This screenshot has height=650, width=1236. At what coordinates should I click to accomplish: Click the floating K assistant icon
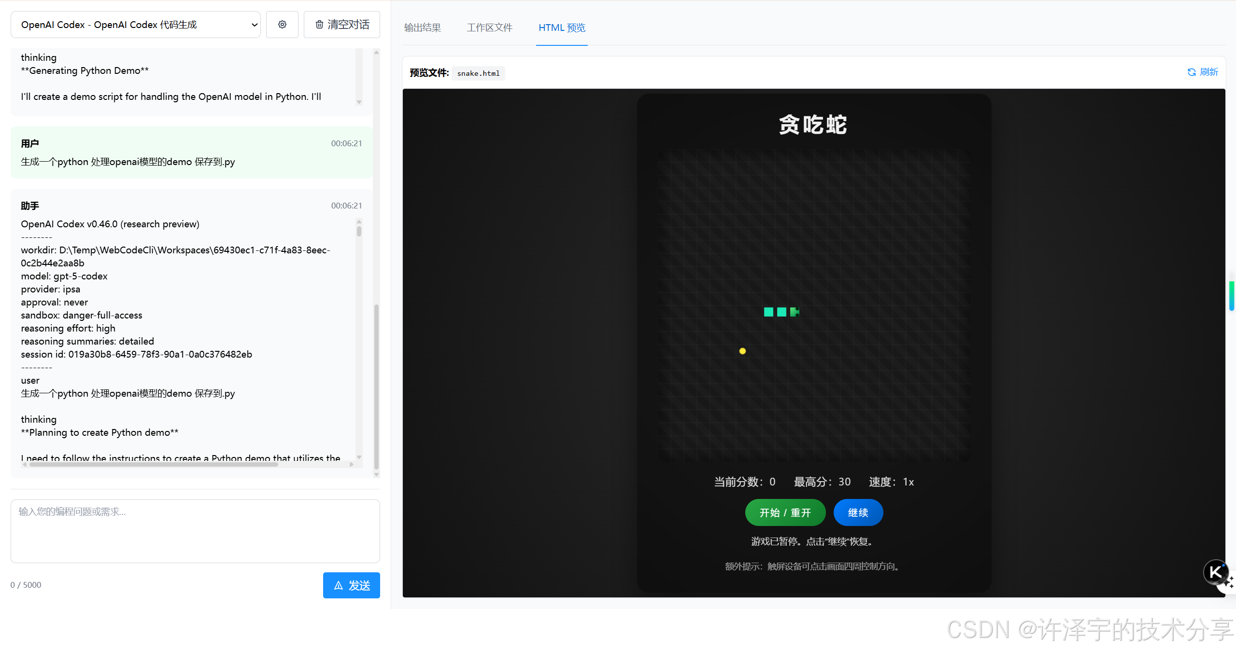pos(1215,572)
